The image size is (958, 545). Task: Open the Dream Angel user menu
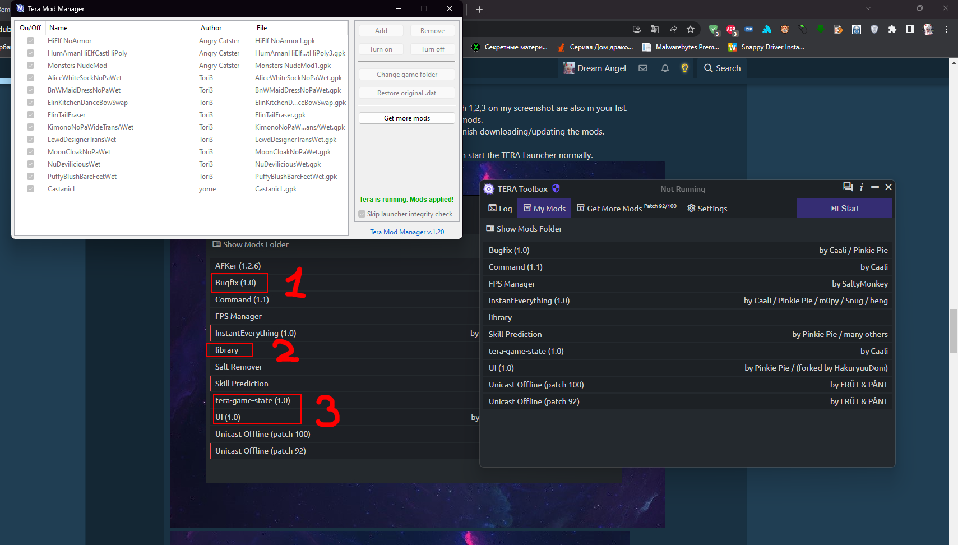point(595,68)
